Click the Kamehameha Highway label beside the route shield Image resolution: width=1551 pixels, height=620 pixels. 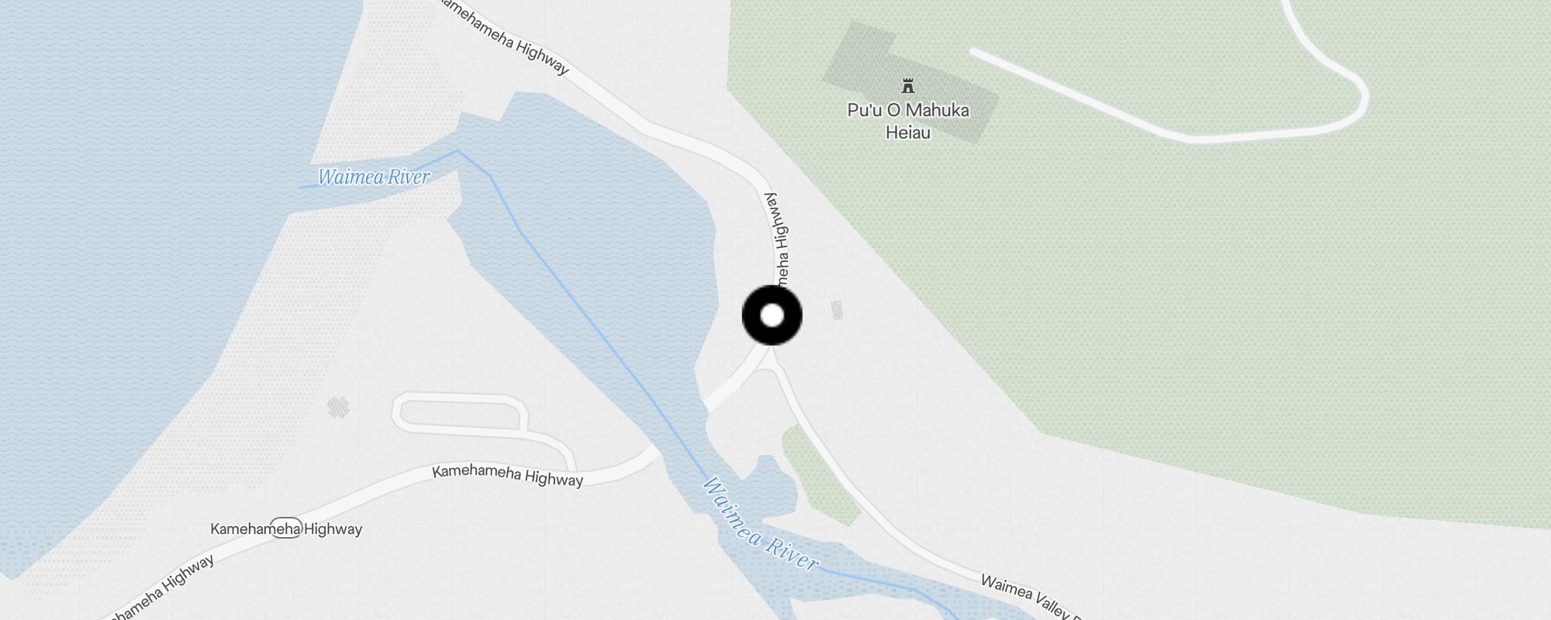click(286, 529)
